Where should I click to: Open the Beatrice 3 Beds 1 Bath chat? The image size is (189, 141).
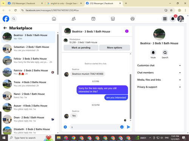(x=28, y=37)
